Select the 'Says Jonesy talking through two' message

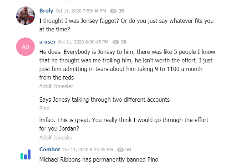coord(104,100)
